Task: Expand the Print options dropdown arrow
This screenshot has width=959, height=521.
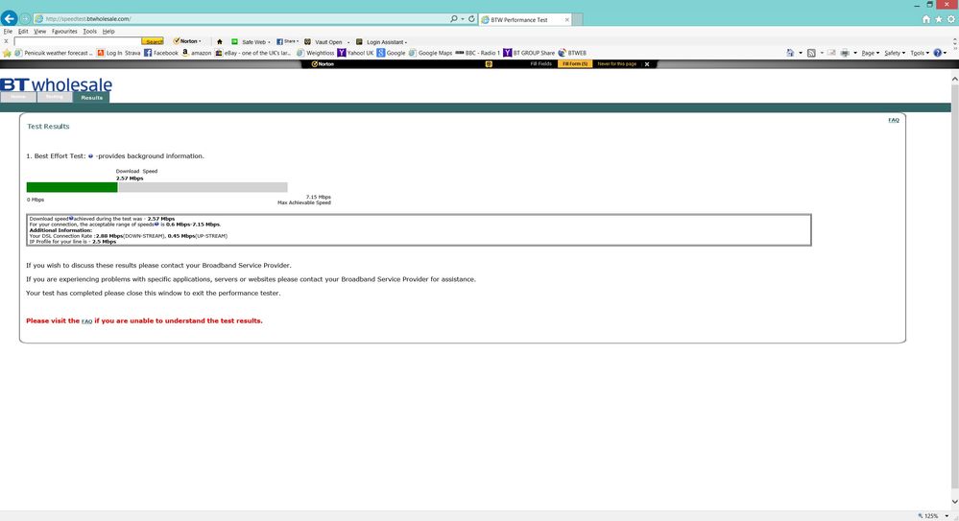Action: (855, 53)
